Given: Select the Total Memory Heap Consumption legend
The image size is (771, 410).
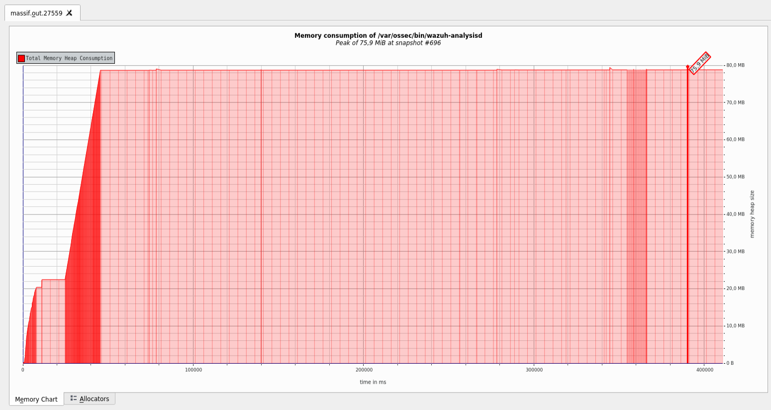Looking at the screenshot, I should pyautogui.click(x=65, y=58).
